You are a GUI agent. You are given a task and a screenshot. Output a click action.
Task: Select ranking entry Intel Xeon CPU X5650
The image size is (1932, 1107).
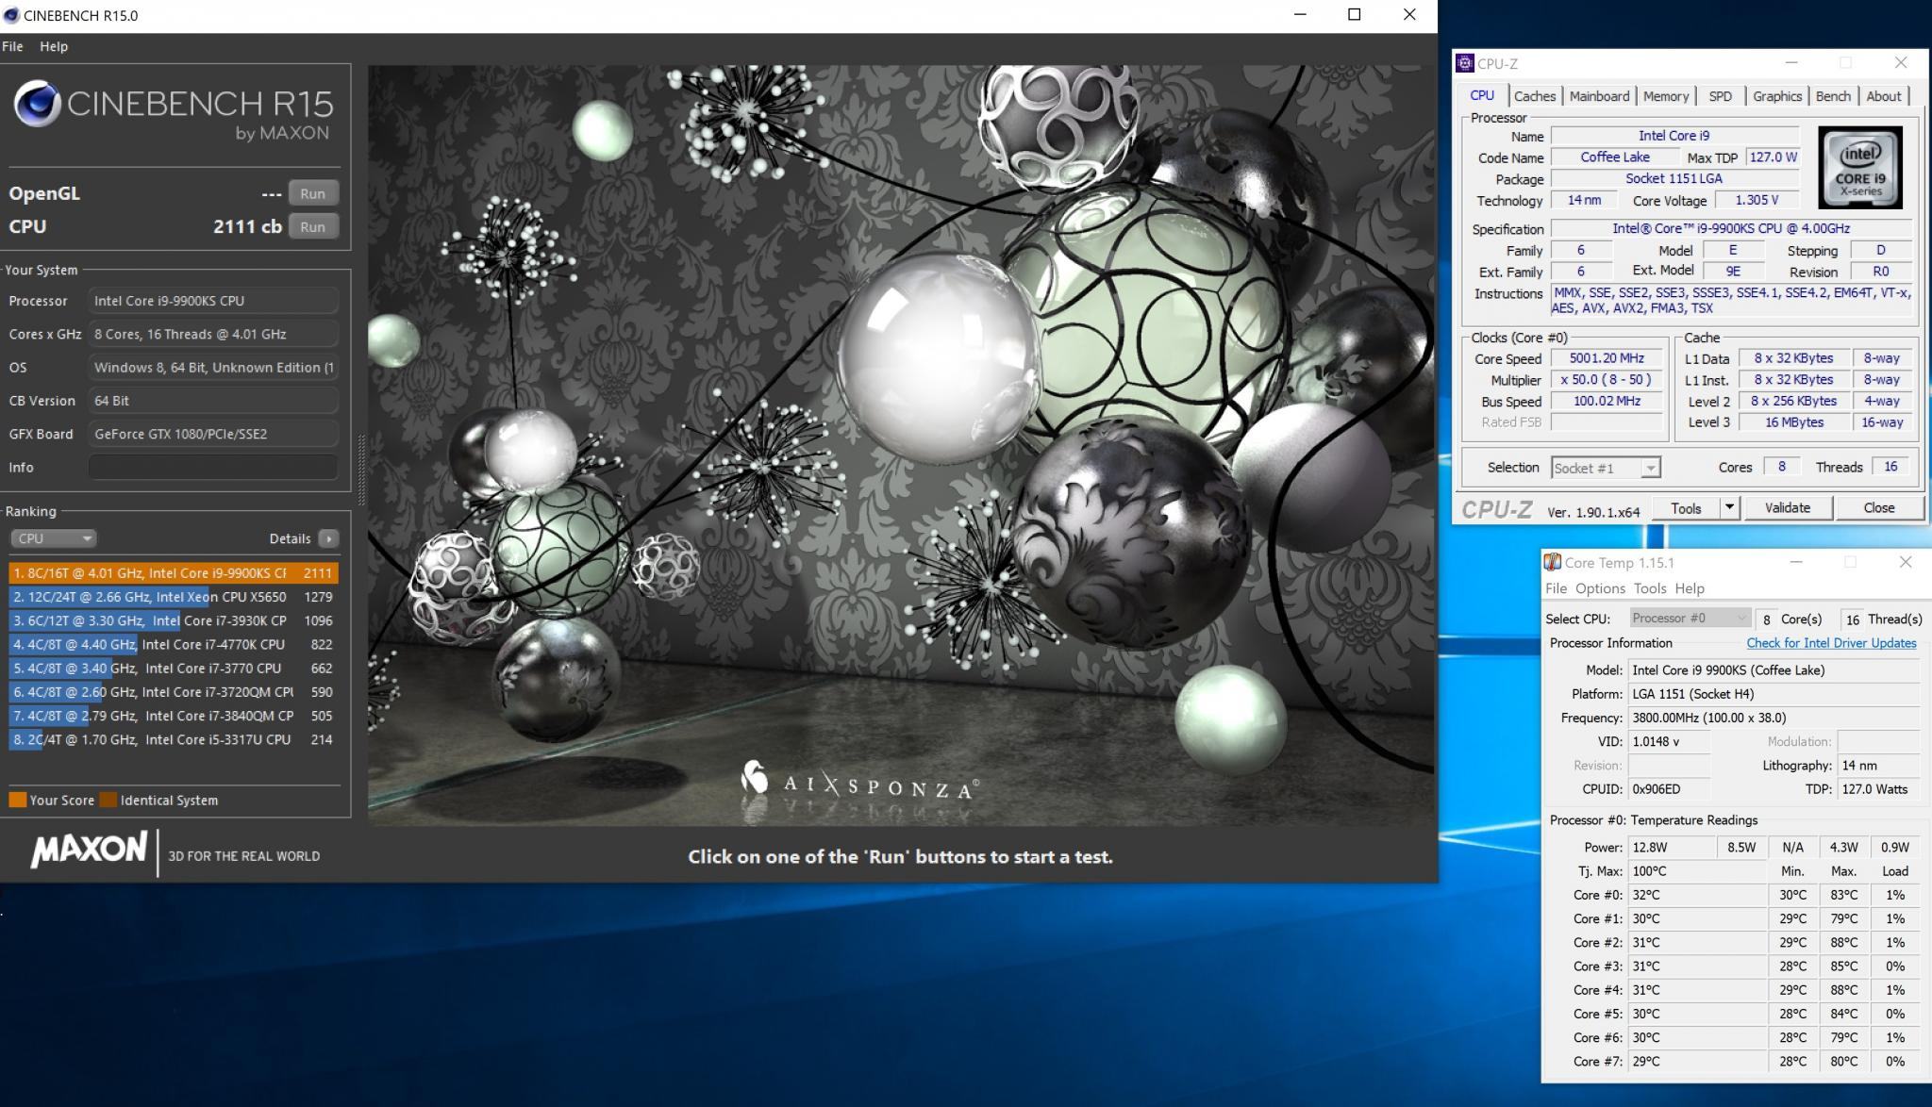[x=174, y=597]
